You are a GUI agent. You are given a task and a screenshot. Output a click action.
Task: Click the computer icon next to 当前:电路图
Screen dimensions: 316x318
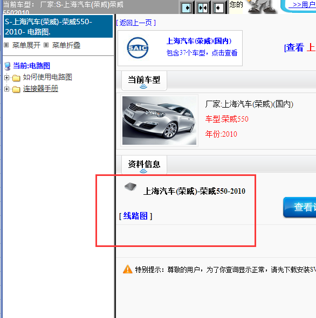coord(8,66)
